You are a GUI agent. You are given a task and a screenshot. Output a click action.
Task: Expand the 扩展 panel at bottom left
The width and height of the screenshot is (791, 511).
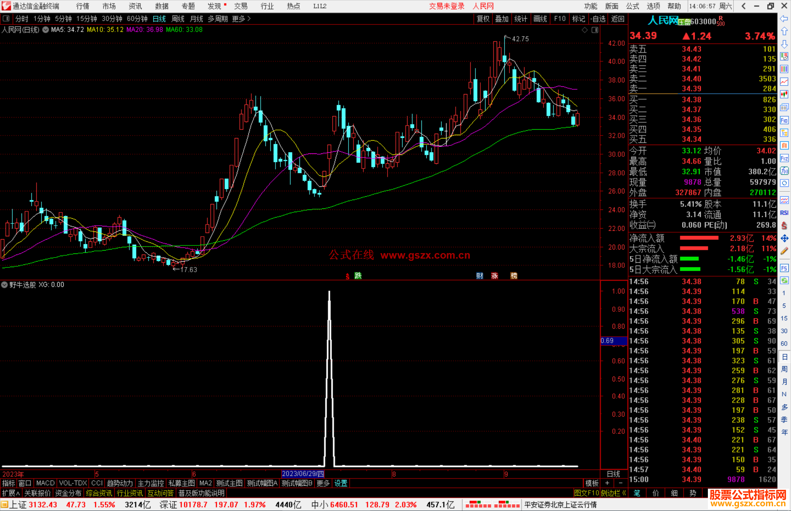pyautogui.click(x=11, y=493)
